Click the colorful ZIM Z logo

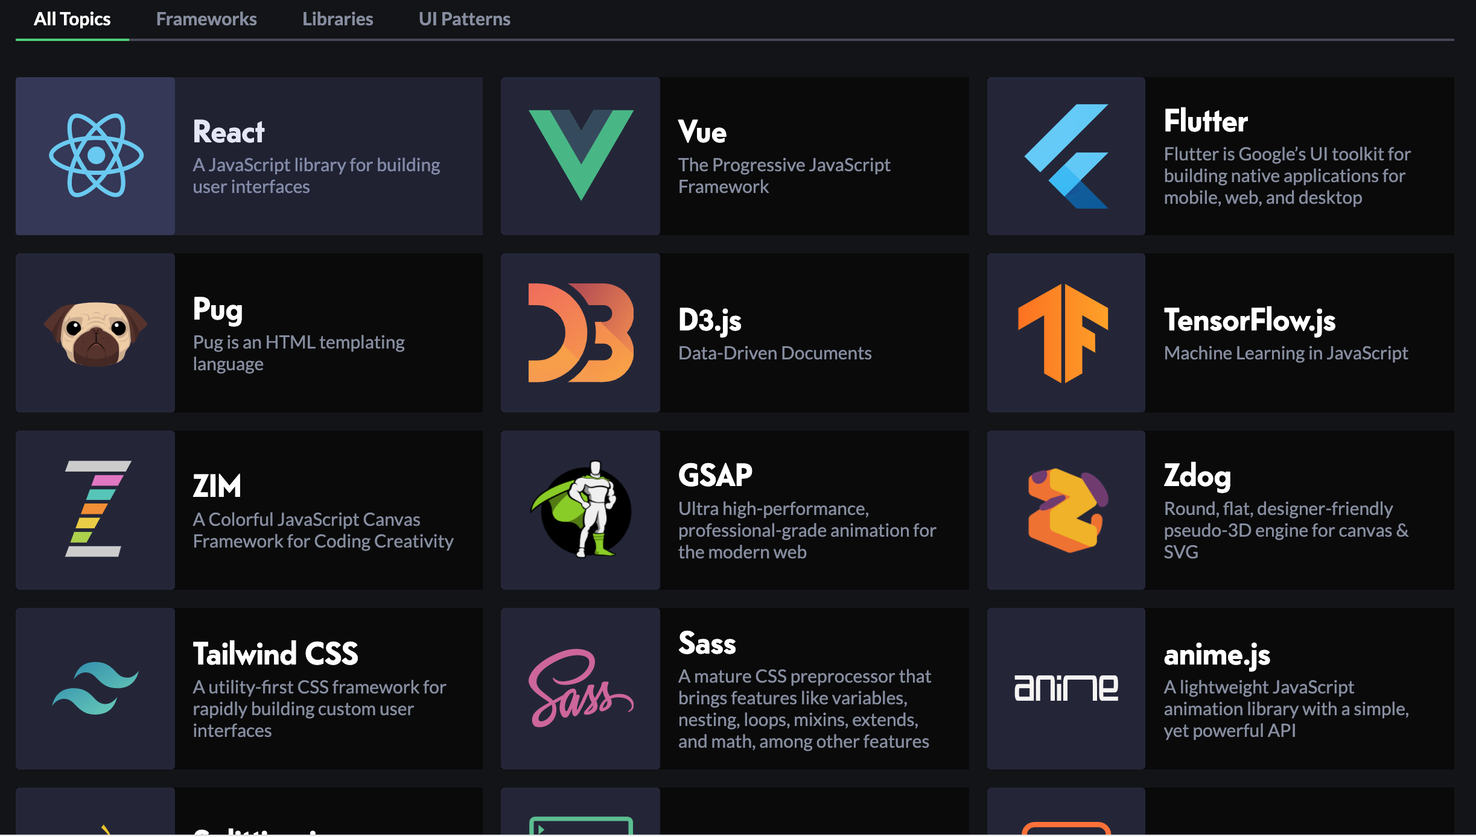click(x=97, y=510)
